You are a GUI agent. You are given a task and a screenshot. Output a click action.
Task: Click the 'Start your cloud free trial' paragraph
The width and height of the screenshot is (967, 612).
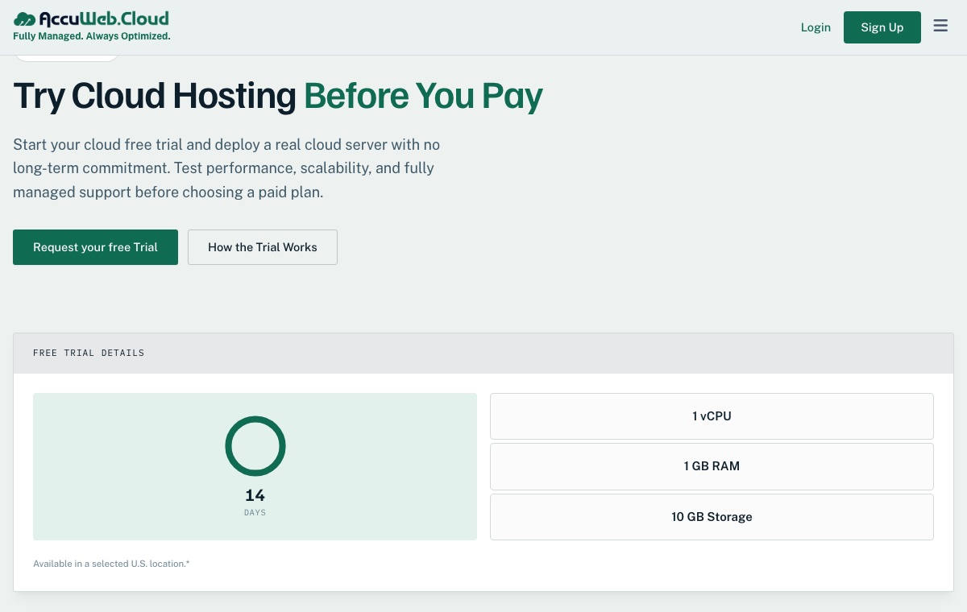226,168
